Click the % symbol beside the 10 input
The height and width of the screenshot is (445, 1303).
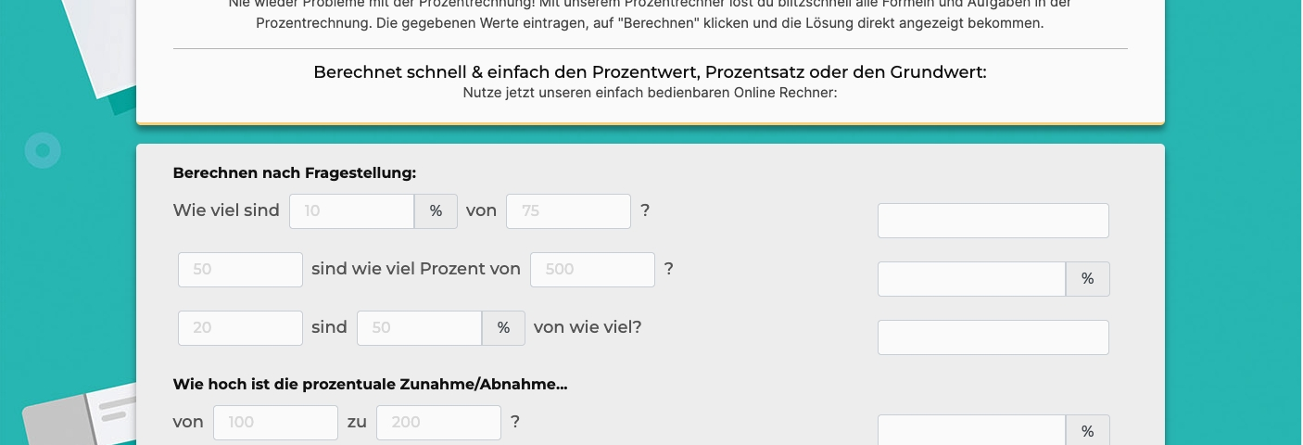436,211
